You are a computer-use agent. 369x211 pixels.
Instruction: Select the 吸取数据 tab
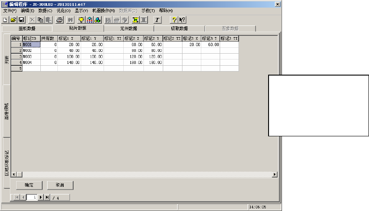(x=179, y=28)
